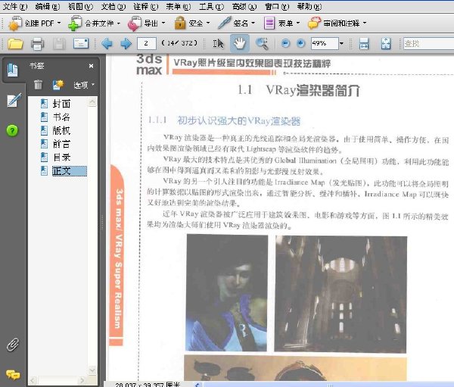Select the Marquee Zoom tool
Screen dimensions: 454x387
[x=262, y=44]
